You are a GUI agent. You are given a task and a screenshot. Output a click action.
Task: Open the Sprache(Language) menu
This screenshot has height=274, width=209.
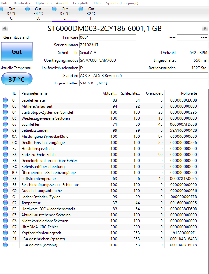pyautogui.click(x=122, y=3)
